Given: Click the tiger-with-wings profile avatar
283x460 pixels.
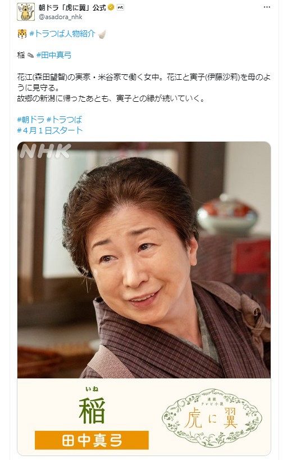Looking at the screenshot, I should tap(26, 12).
